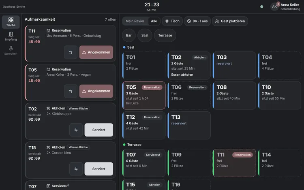Open table T08 tile
This screenshot has width=304, height=190.
pyautogui.click(x=234, y=96)
